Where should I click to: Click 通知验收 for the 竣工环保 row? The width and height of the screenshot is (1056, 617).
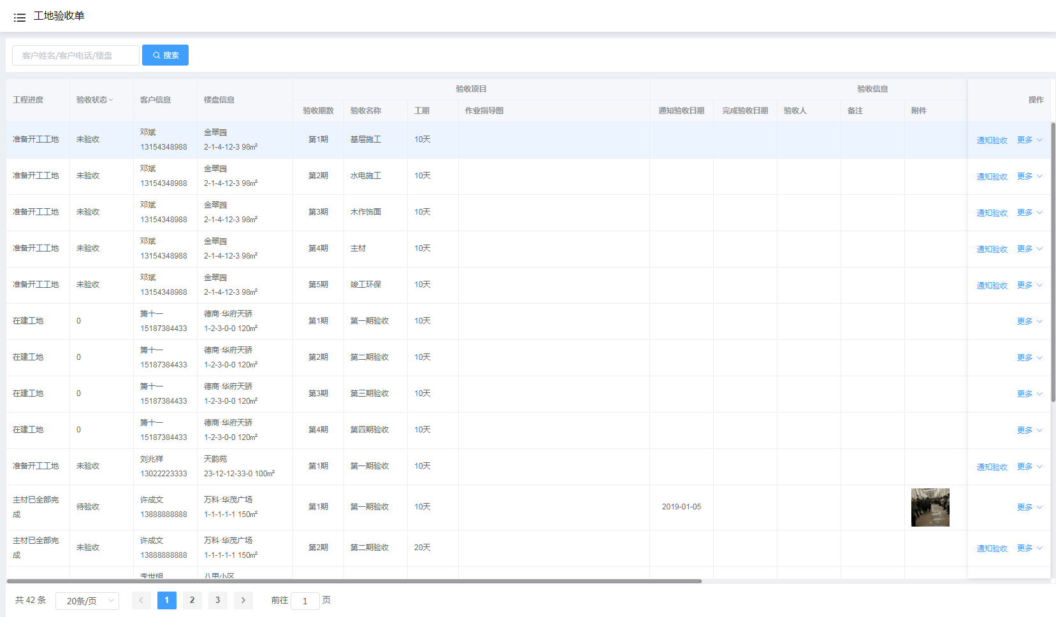[992, 285]
